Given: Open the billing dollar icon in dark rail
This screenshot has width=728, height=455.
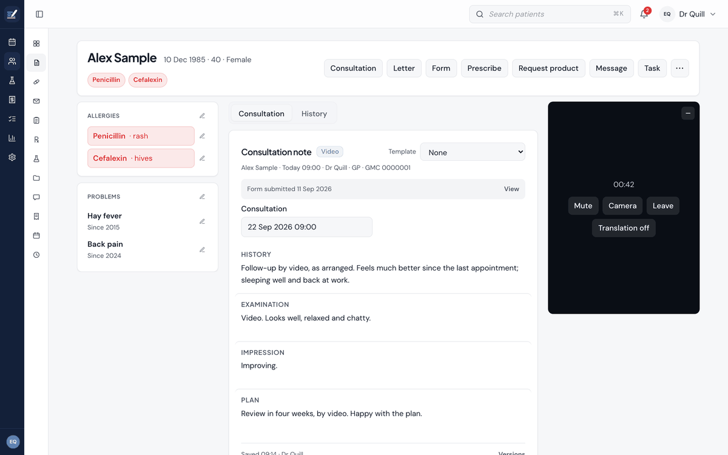Looking at the screenshot, I should (12, 99).
